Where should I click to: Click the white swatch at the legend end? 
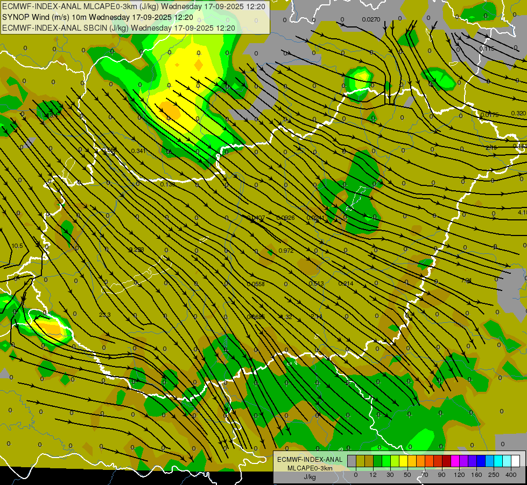click(x=515, y=461)
